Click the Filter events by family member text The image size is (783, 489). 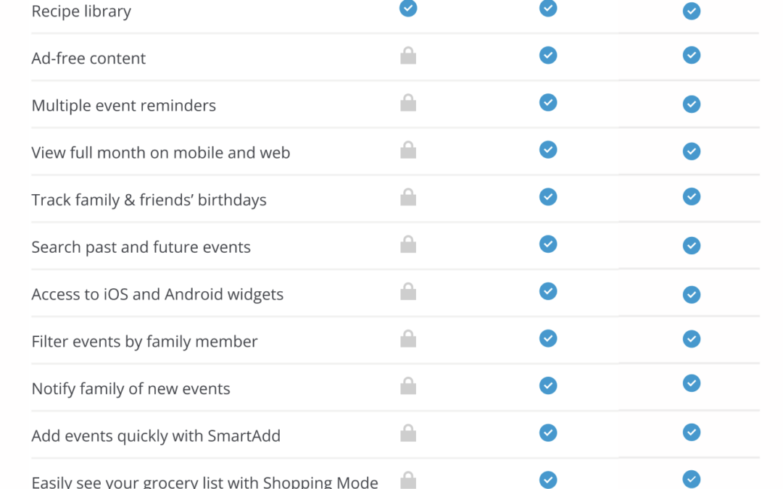click(144, 342)
